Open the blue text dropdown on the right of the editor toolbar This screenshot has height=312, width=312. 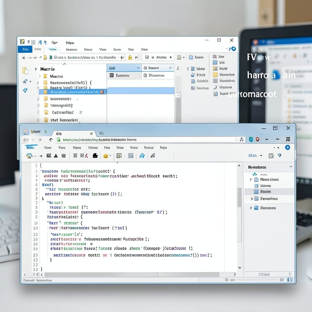tap(256, 156)
